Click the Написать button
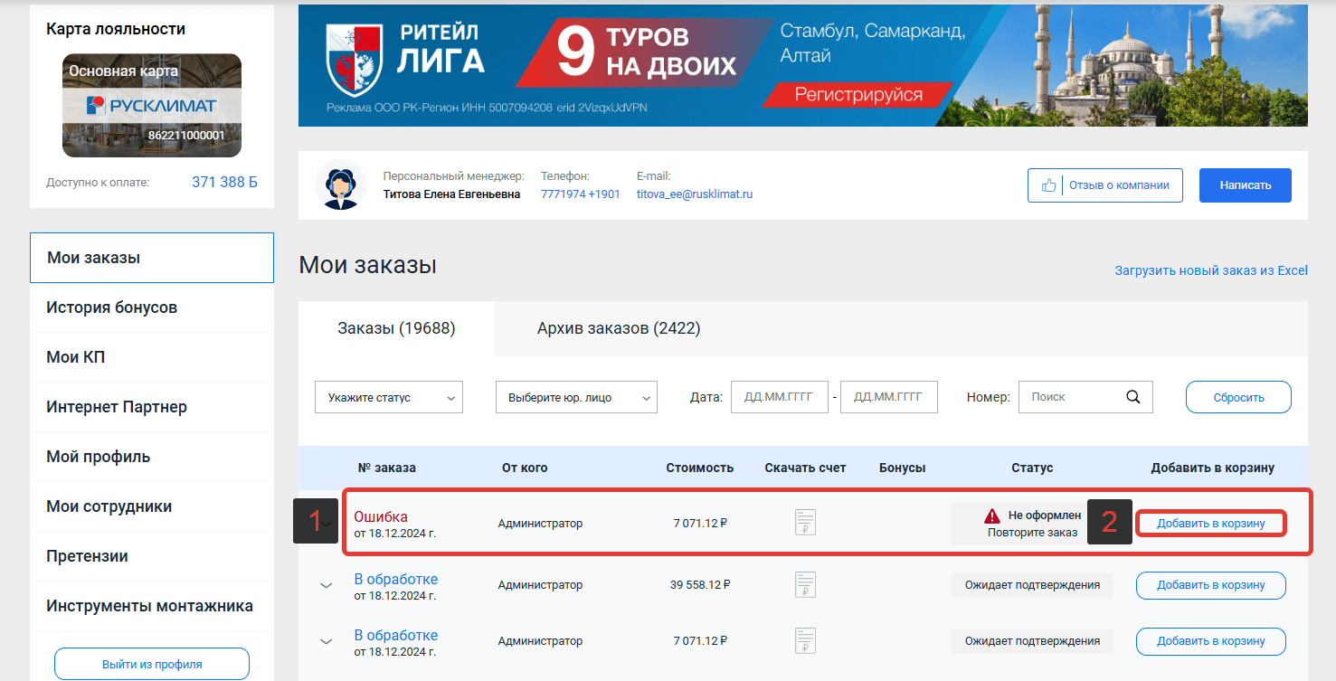The height and width of the screenshot is (681, 1336). 1246,185
